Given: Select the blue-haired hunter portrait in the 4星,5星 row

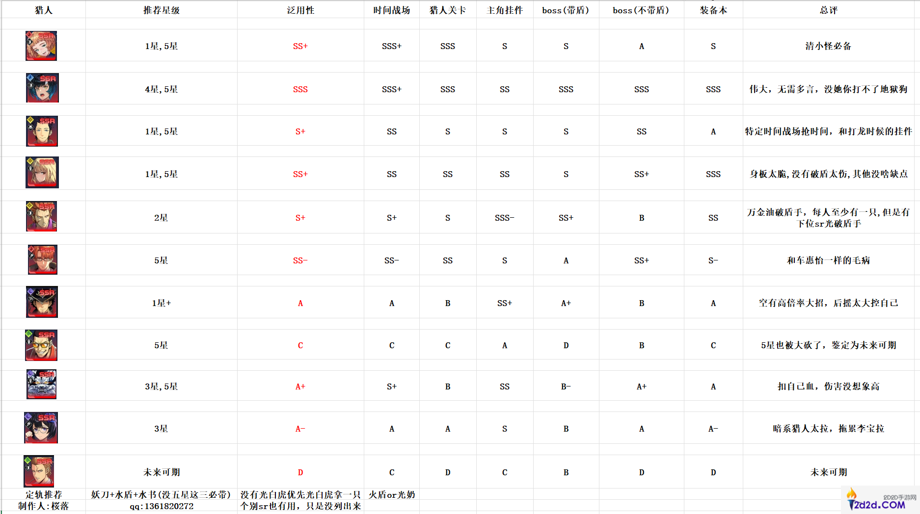Looking at the screenshot, I should click(42, 88).
